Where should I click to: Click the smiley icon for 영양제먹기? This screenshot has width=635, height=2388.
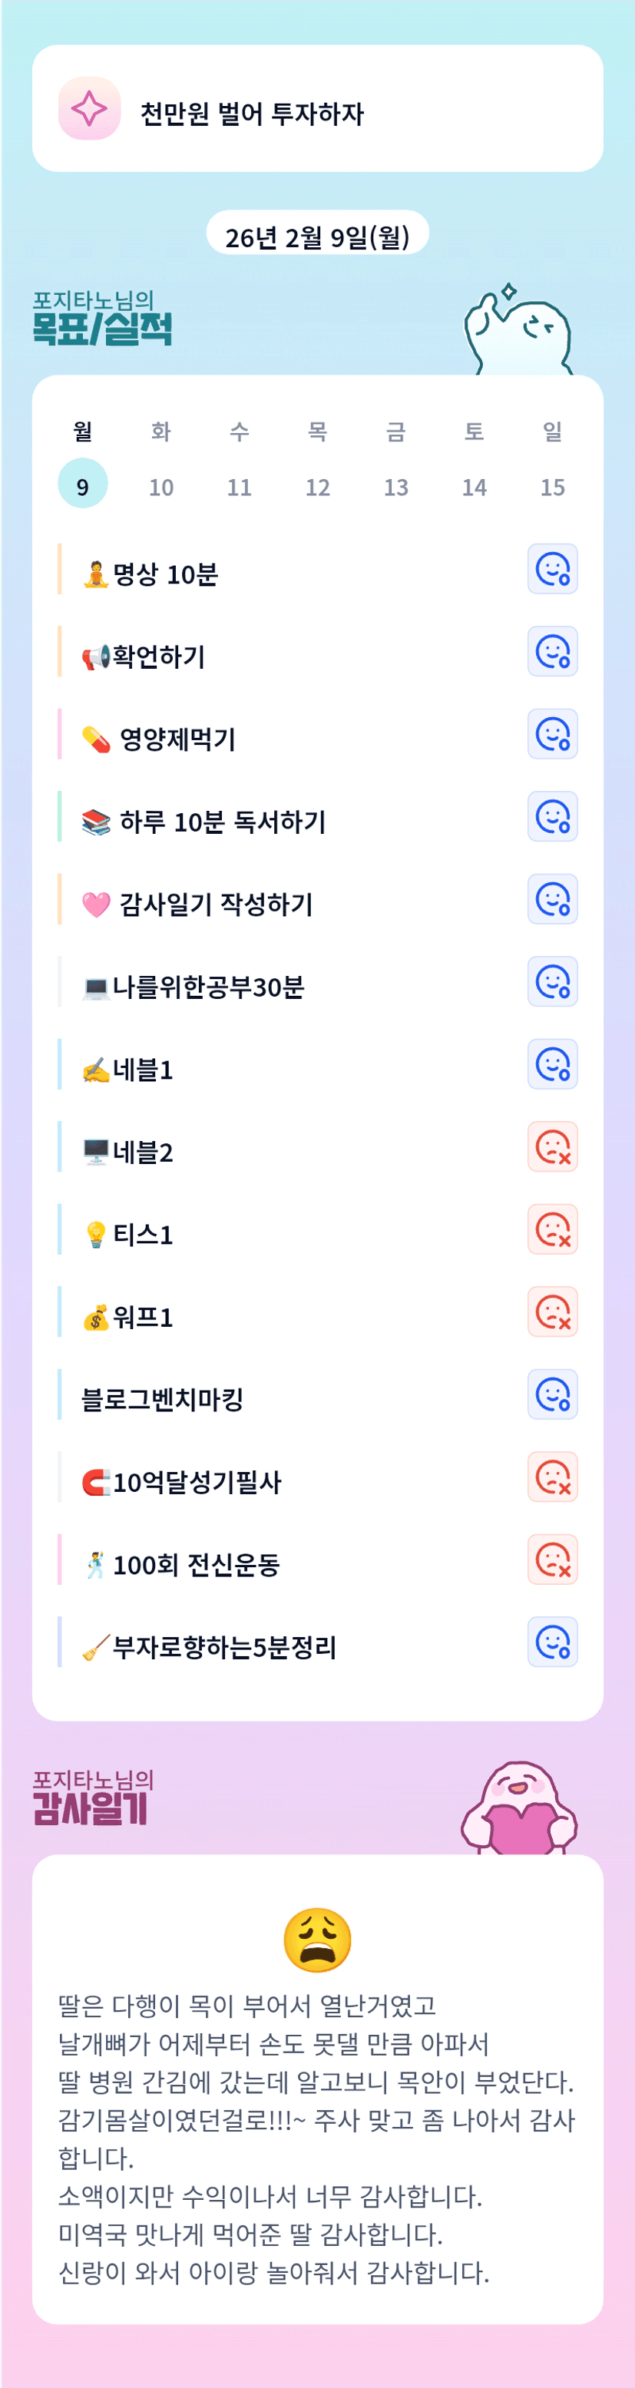(x=553, y=734)
